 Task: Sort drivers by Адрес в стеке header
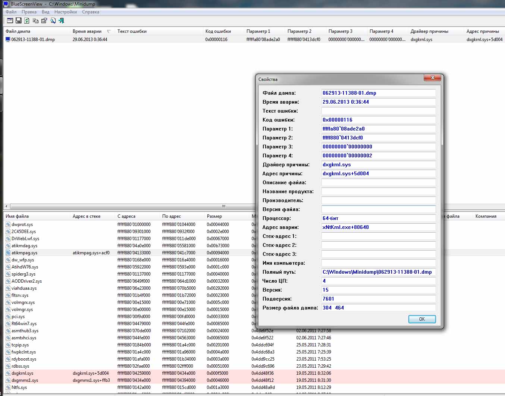[92, 216]
